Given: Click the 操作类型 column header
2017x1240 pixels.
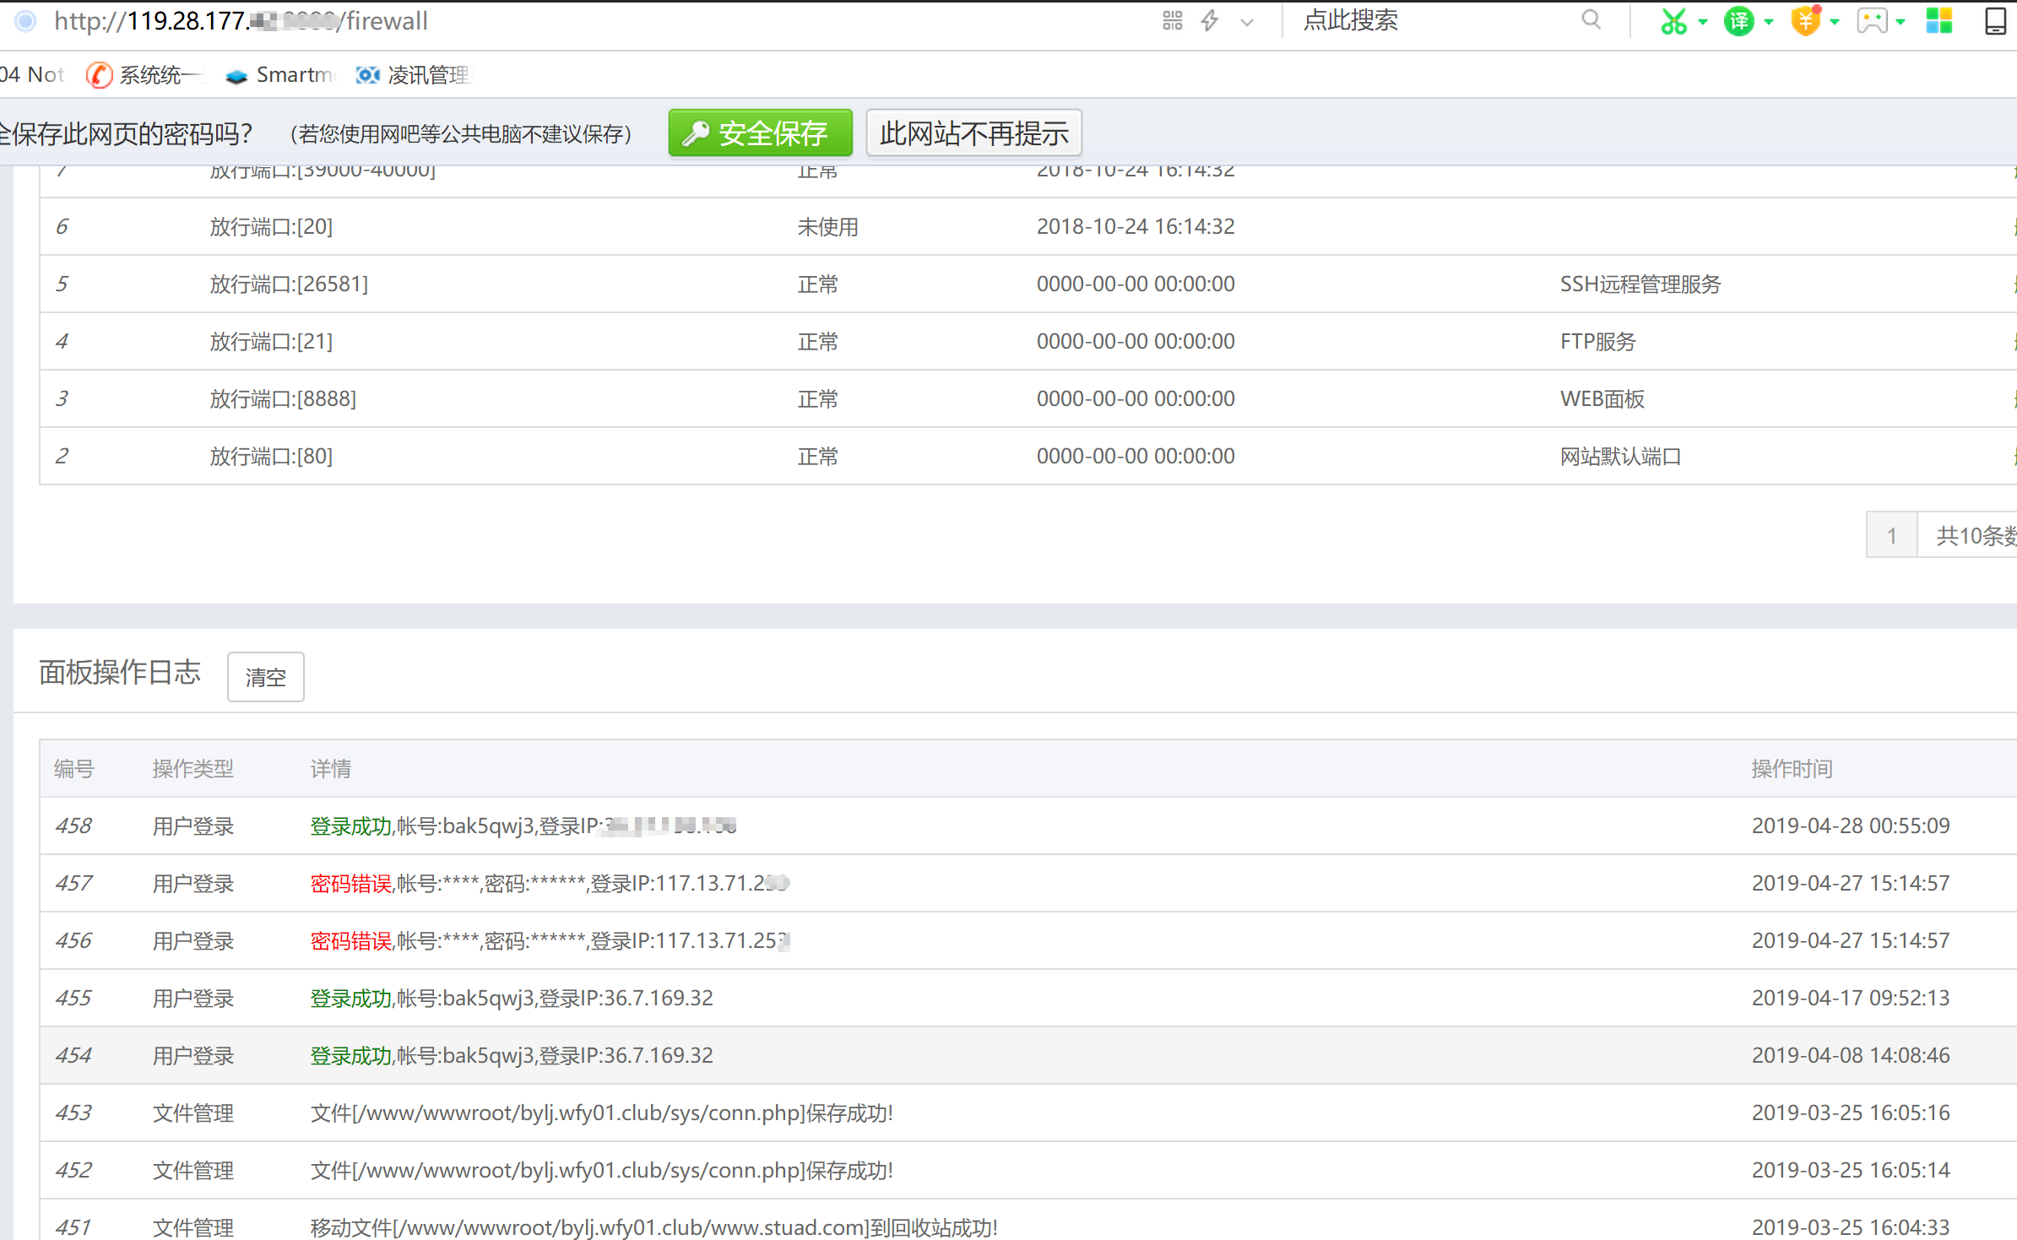Looking at the screenshot, I should tap(192, 769).
